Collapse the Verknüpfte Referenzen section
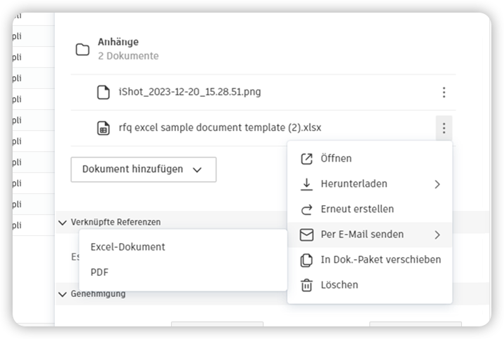The height and width of the screenshot is (339, 504). point(62,223)
